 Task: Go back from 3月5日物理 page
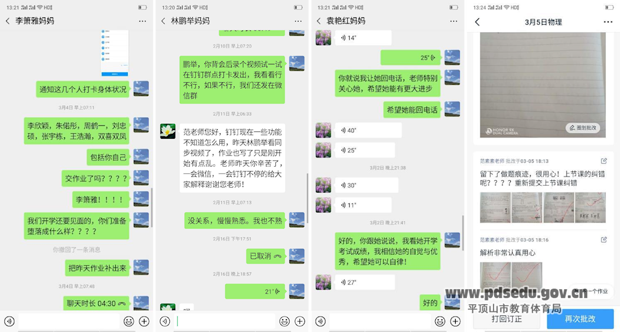[477, 22]
